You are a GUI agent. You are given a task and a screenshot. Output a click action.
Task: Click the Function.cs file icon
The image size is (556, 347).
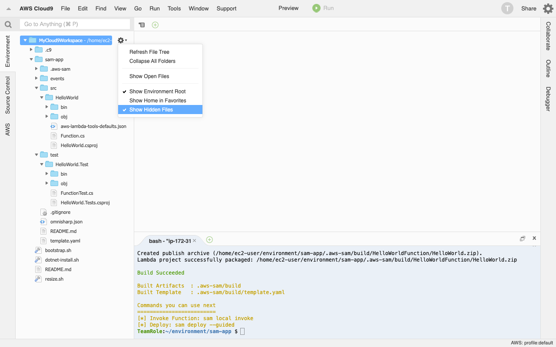(54, 136)
